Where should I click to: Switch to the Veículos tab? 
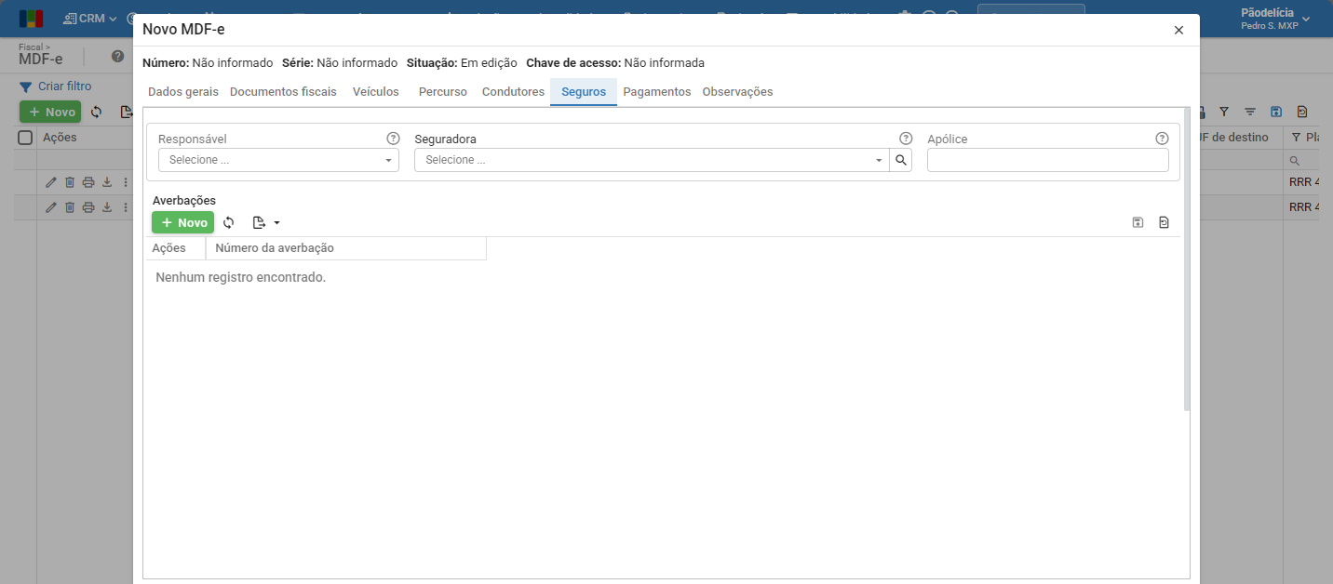[x=376, y=92]
